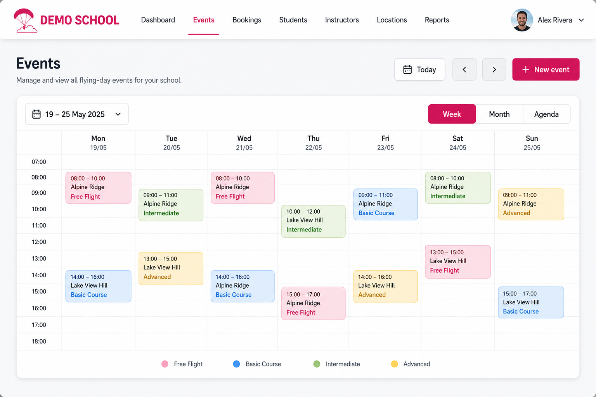The height and width of the screenshot is (397, 596).
Task: Go to next week with right arrow
Action: tap(494, 69)
